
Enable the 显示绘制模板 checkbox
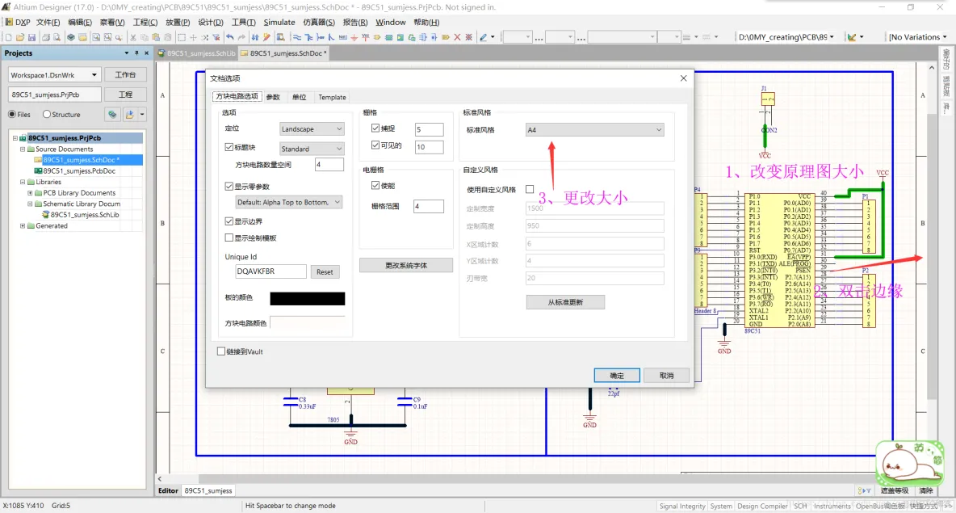click(229, 238)
